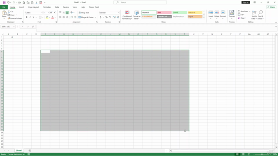Toggle Underline formatting
Viewport: 278px width, 156px height.
33,17
